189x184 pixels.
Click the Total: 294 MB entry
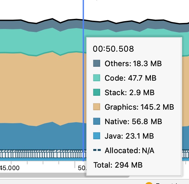[x=118, y=165]
